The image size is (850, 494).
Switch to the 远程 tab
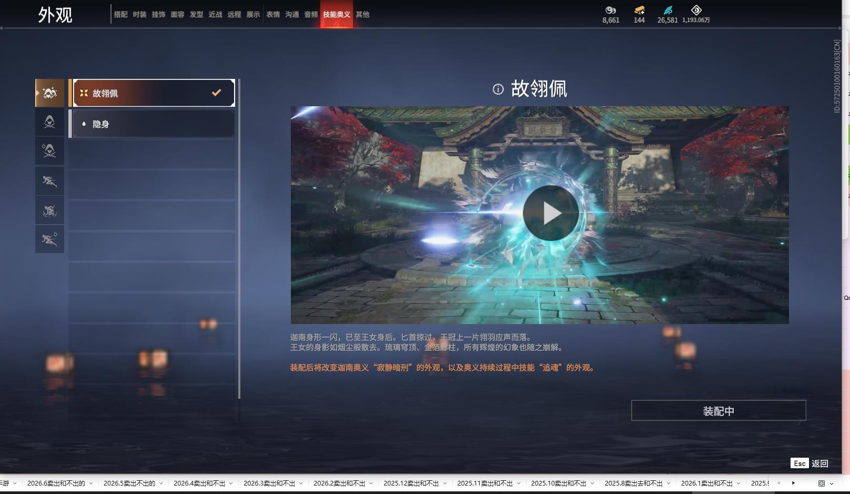coord(235,14)
